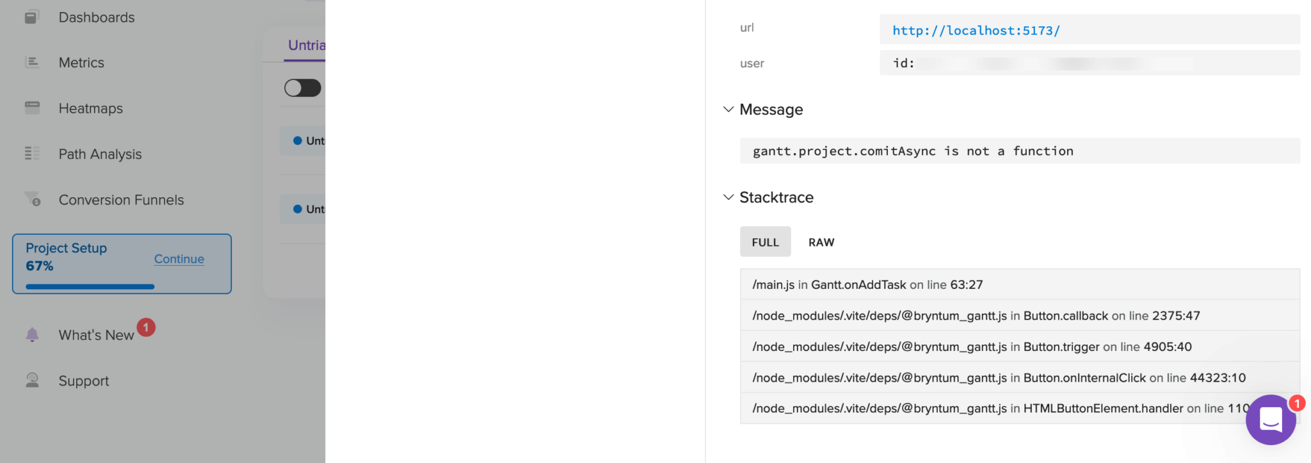Open Path Analysis via its icon
The image size is (1311, 463).
click(x=32, y=154)
